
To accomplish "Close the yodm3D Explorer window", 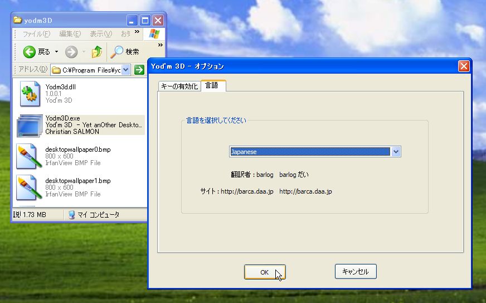I will pos(158,21).
